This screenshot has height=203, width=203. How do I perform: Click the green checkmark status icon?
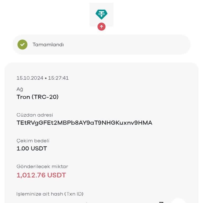pos(22,44)
